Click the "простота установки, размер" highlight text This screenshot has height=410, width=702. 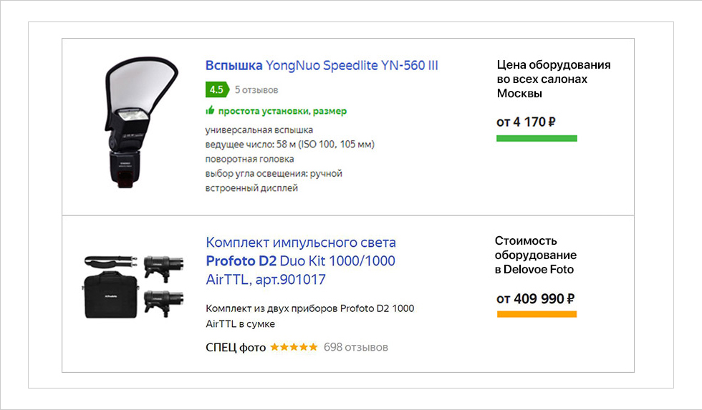[x=282, y=111]
